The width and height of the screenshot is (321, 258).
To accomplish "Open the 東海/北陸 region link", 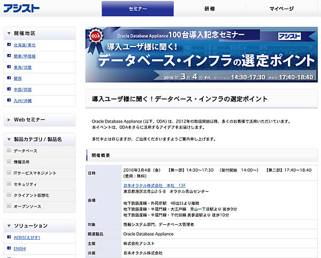I will point(22,67).
